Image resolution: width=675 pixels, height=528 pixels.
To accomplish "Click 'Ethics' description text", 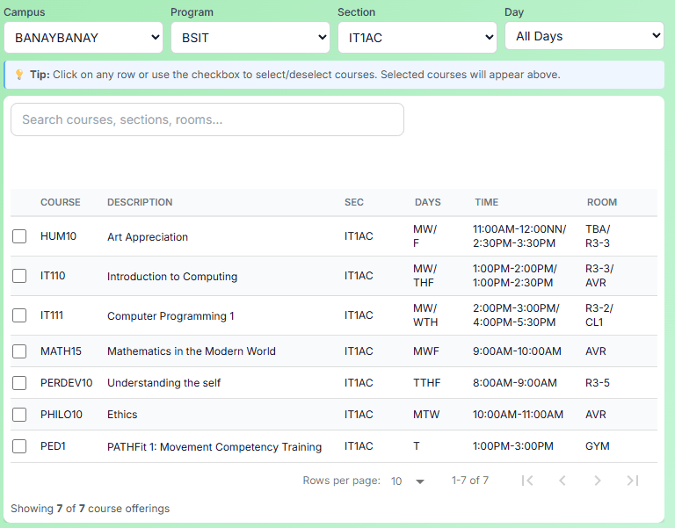I will (122, 415).
